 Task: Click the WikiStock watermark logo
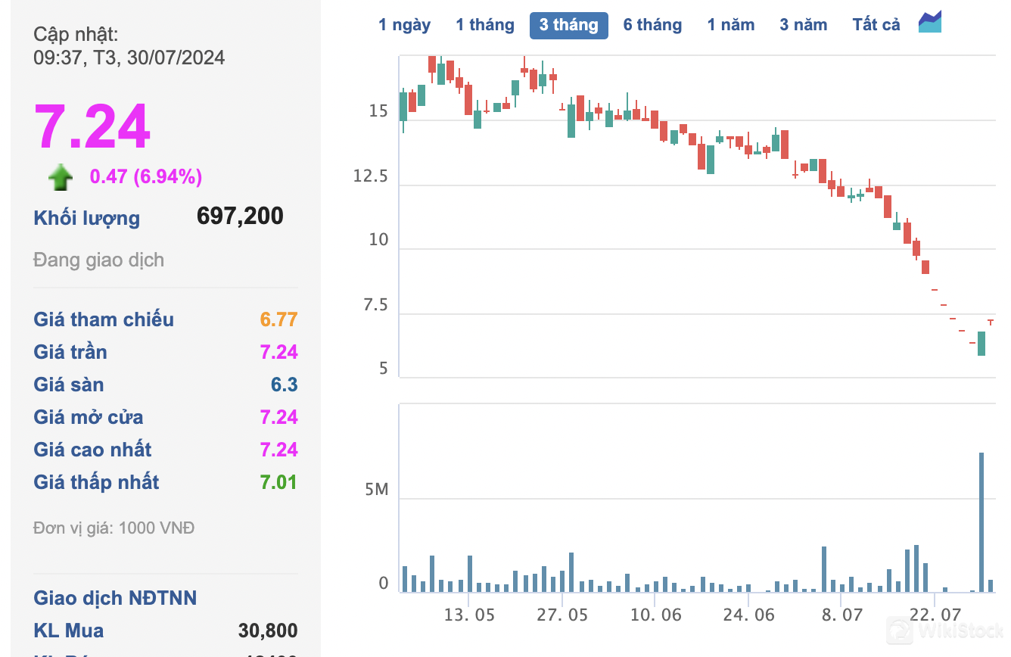944,631
